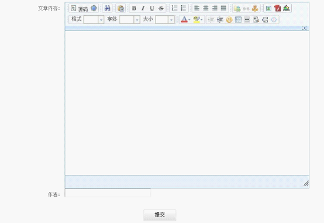Open find and replace binoculars tool
324x223 pixels.
(x=107, y=8)
